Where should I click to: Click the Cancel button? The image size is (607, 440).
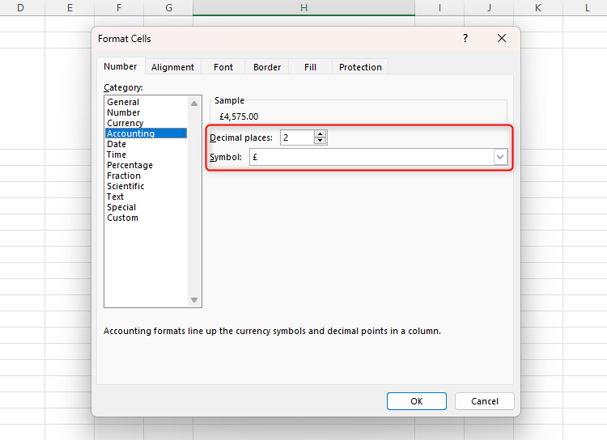(x=484, y=401)
